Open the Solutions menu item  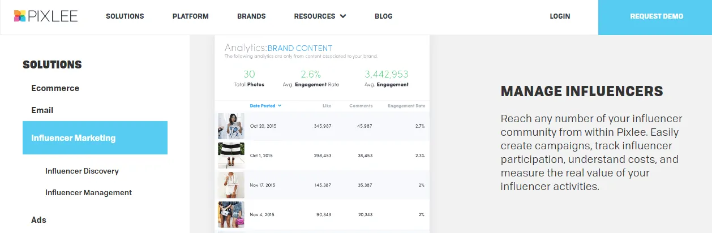pos(125,16)
